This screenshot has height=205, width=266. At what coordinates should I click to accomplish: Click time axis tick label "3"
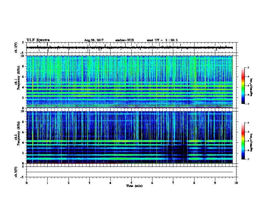89,183
